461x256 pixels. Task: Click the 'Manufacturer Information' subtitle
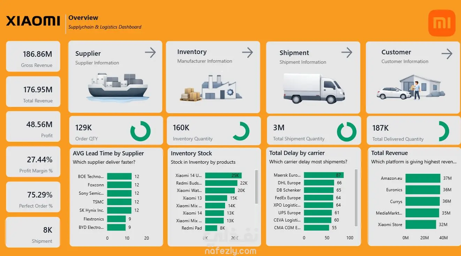point(205,61)
